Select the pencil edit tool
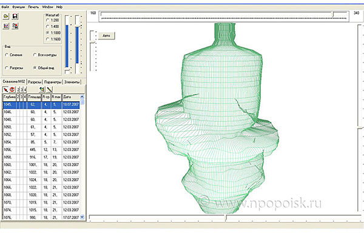 pyautogui.click(x=50, y=89)
